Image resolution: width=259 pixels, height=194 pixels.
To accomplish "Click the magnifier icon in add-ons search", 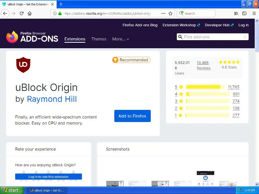I will (x=180, y=37).
